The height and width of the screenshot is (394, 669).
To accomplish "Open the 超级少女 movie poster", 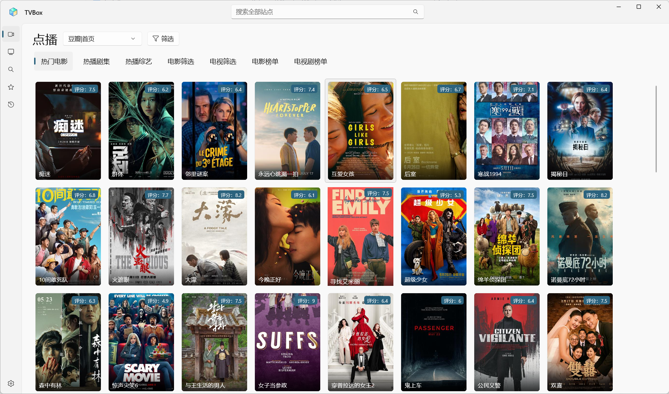I will [434, 236].
